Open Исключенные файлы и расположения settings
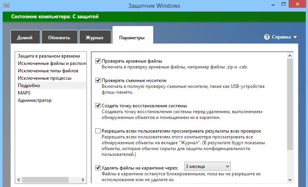Image resolution: width=308 pixels, height=187 pixels. 51,63
